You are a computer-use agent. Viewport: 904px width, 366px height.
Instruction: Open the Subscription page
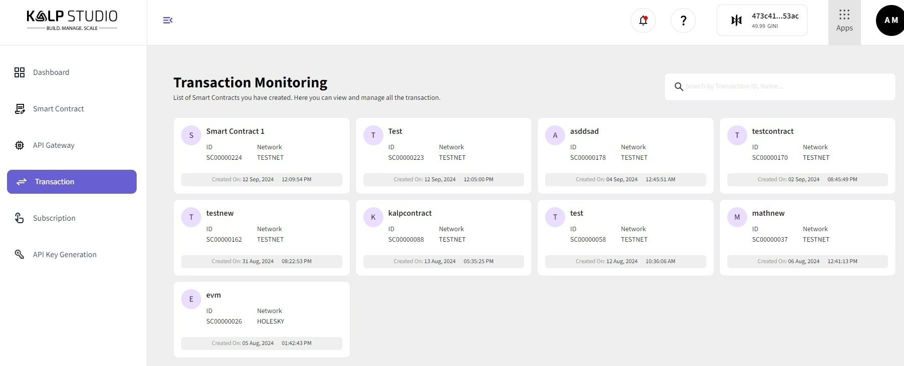point(54,218)
